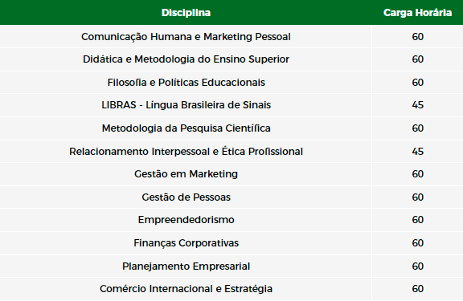Click 60 hours beside Finanças Corporativas

click(417, 243)
